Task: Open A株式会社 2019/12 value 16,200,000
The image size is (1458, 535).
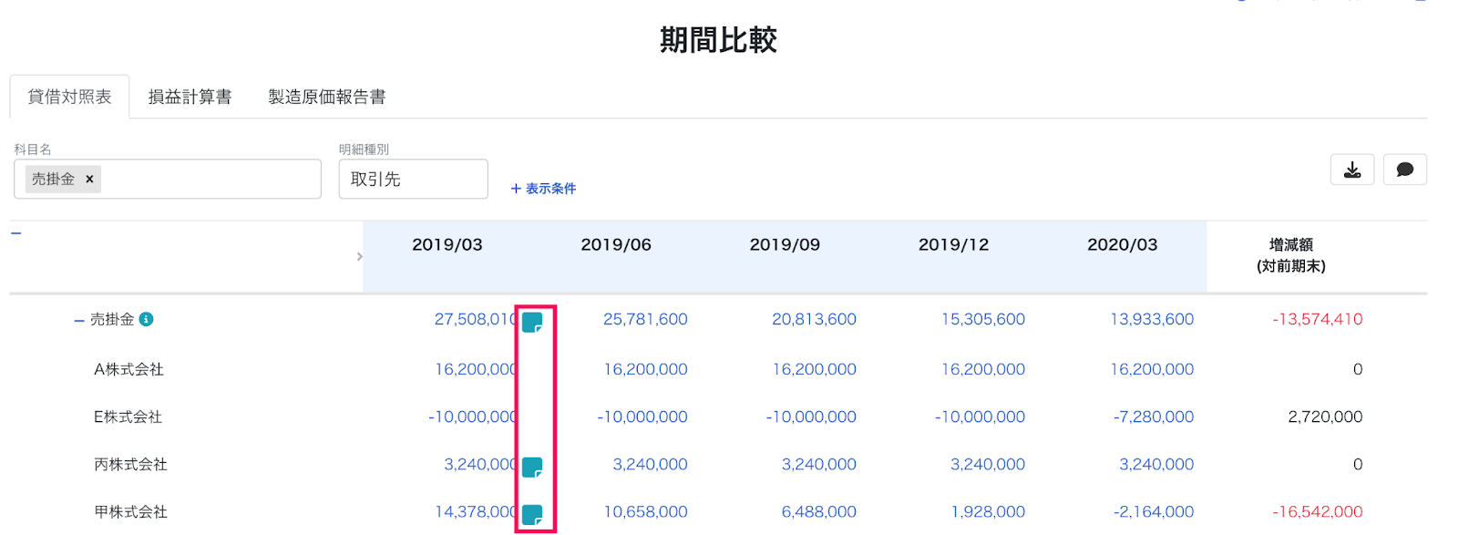Action: click(982, 369)
